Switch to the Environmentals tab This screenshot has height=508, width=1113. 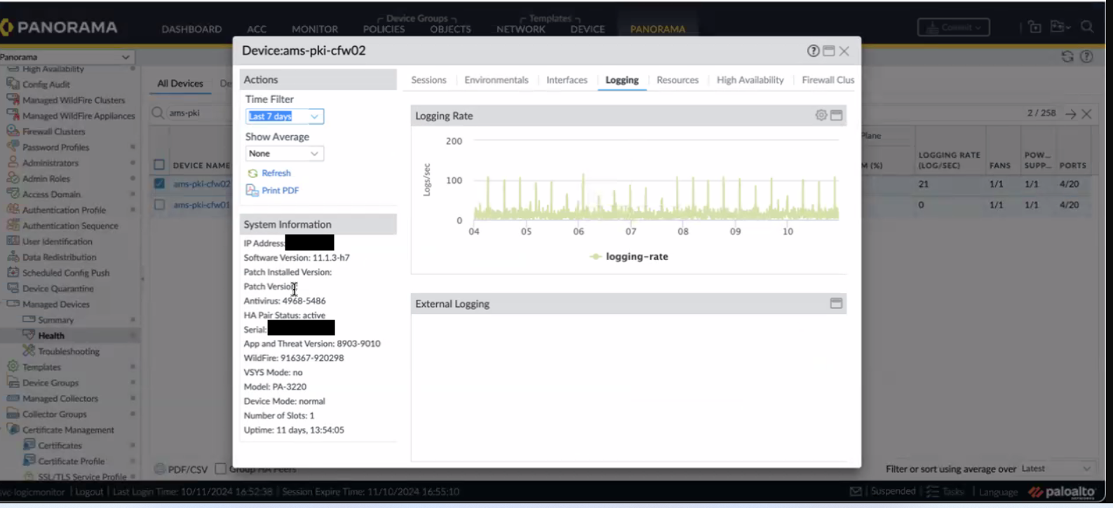(496, 80)
